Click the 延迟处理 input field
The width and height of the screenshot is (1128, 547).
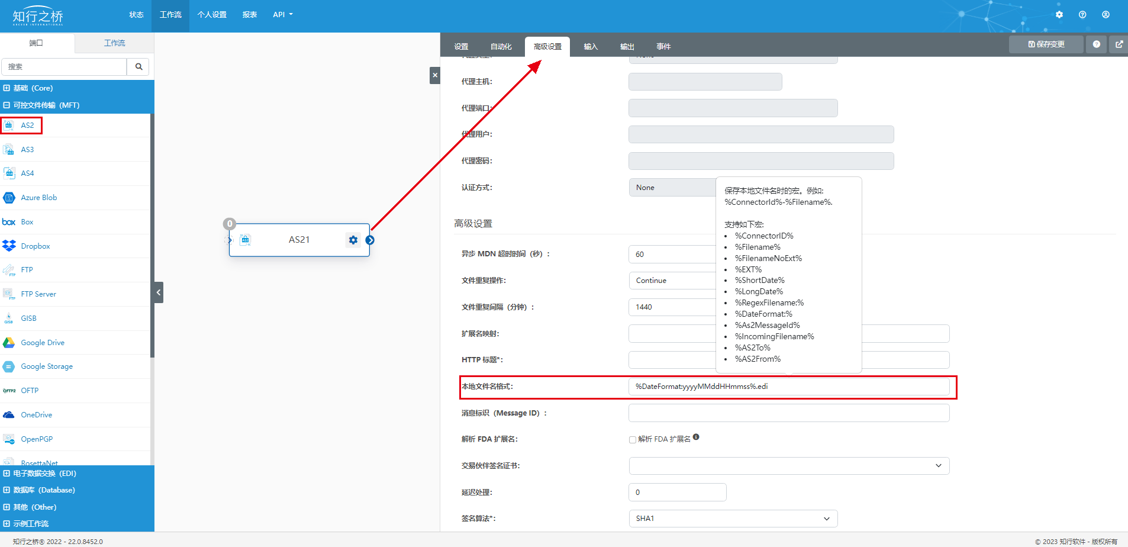(678, 493)
